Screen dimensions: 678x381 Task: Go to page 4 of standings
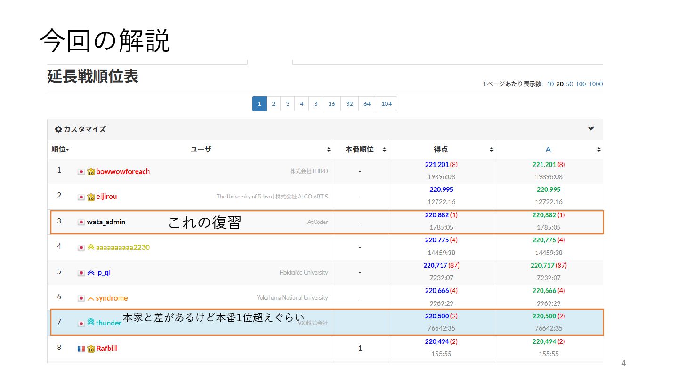[x=302, y=104]
